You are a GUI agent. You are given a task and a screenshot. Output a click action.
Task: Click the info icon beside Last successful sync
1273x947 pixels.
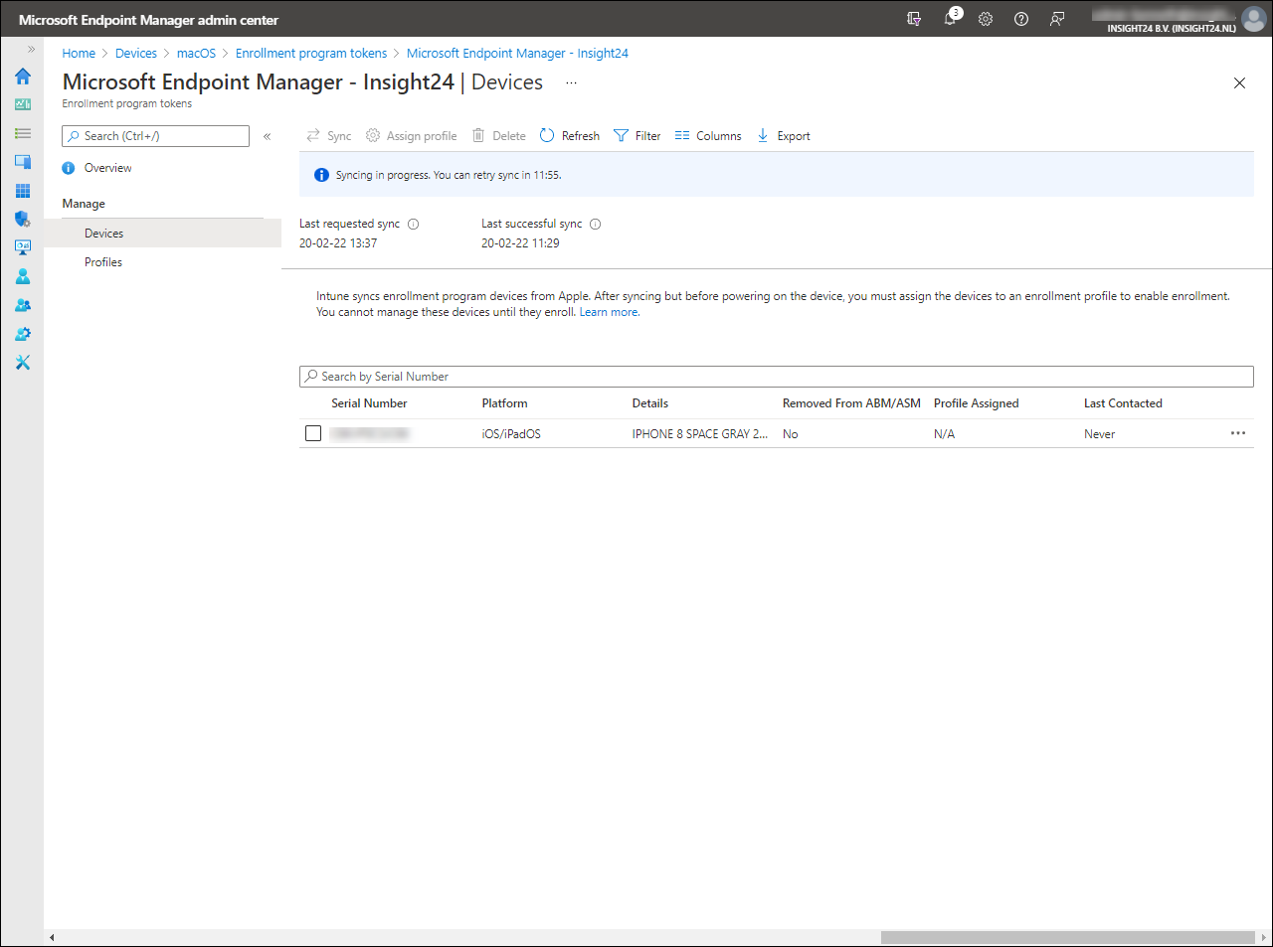click(596, 225)
